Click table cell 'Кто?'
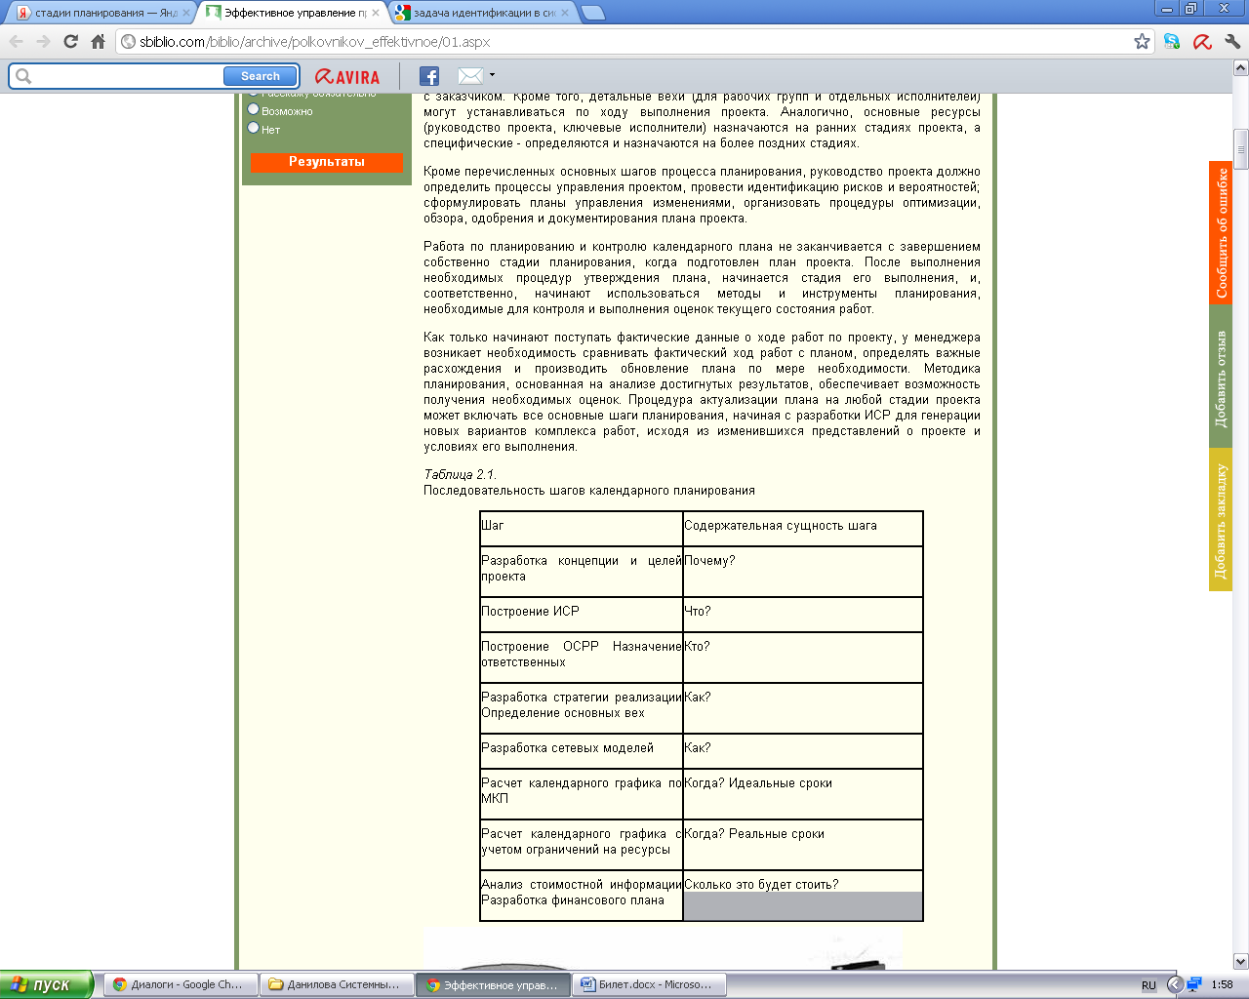Image resolution: width=1249 pixels, height=999 pixels. coord(803,658)
